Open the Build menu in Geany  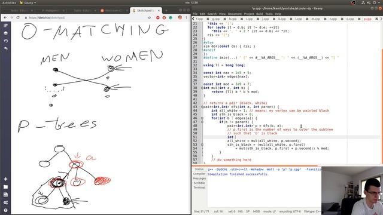[259, 14]
